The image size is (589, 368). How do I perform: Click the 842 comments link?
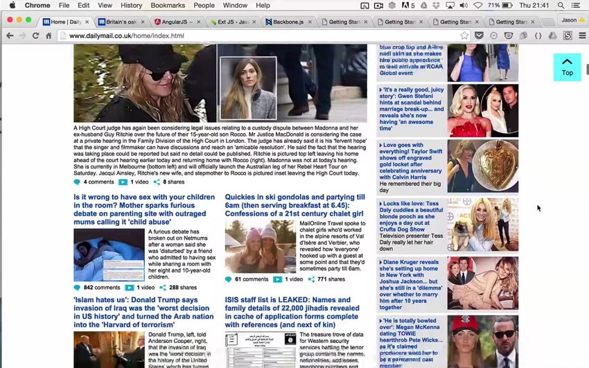pos(102,288)
